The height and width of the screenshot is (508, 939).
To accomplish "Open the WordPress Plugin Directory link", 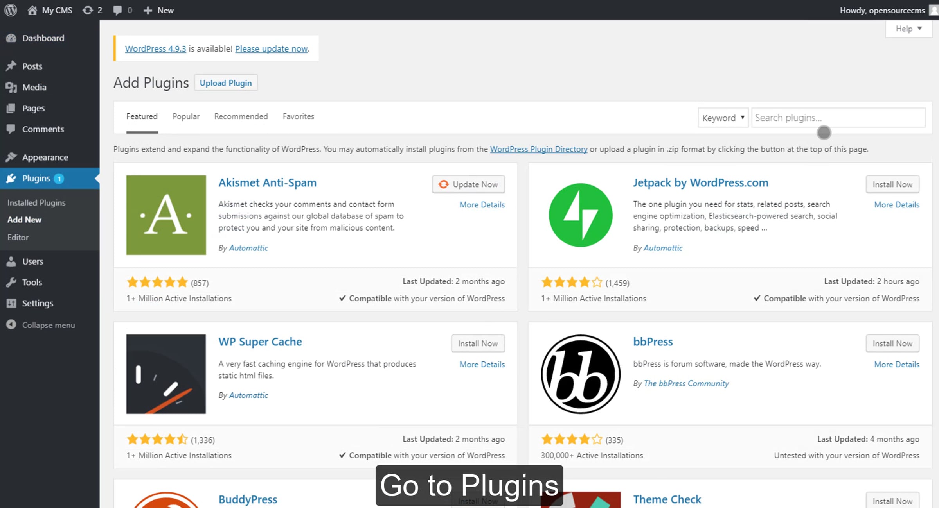I will (539, 149).
